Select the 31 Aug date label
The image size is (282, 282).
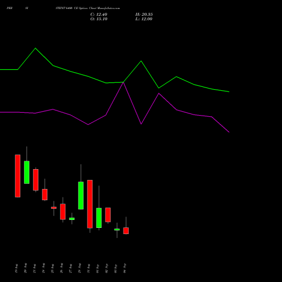[89, 268]
